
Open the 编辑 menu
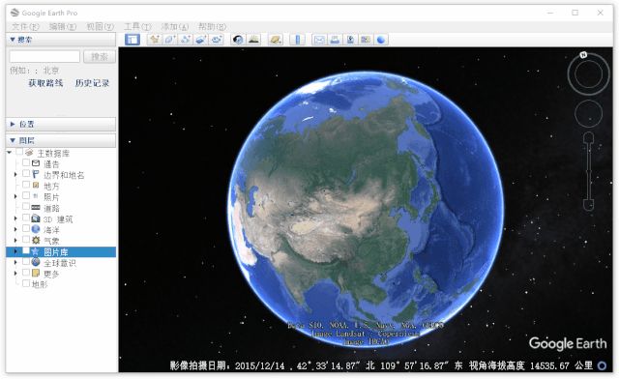pos(62,26)
